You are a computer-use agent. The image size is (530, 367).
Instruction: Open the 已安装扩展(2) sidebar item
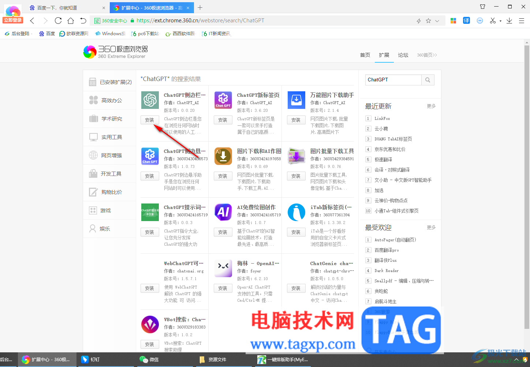pyautogui.click(x=109, y=82)
